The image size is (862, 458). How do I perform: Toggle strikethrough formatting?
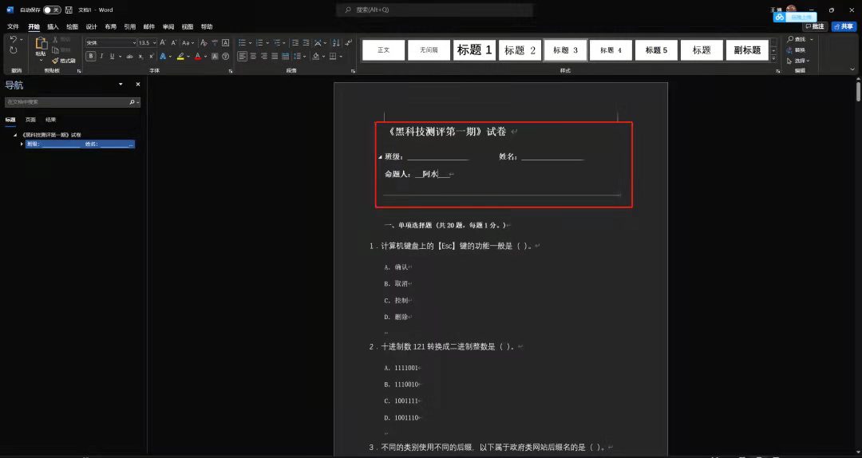131,57
